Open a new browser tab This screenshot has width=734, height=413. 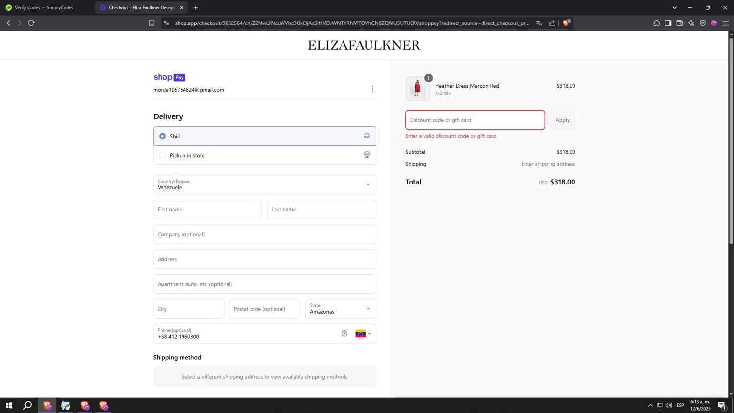point(196,8)
